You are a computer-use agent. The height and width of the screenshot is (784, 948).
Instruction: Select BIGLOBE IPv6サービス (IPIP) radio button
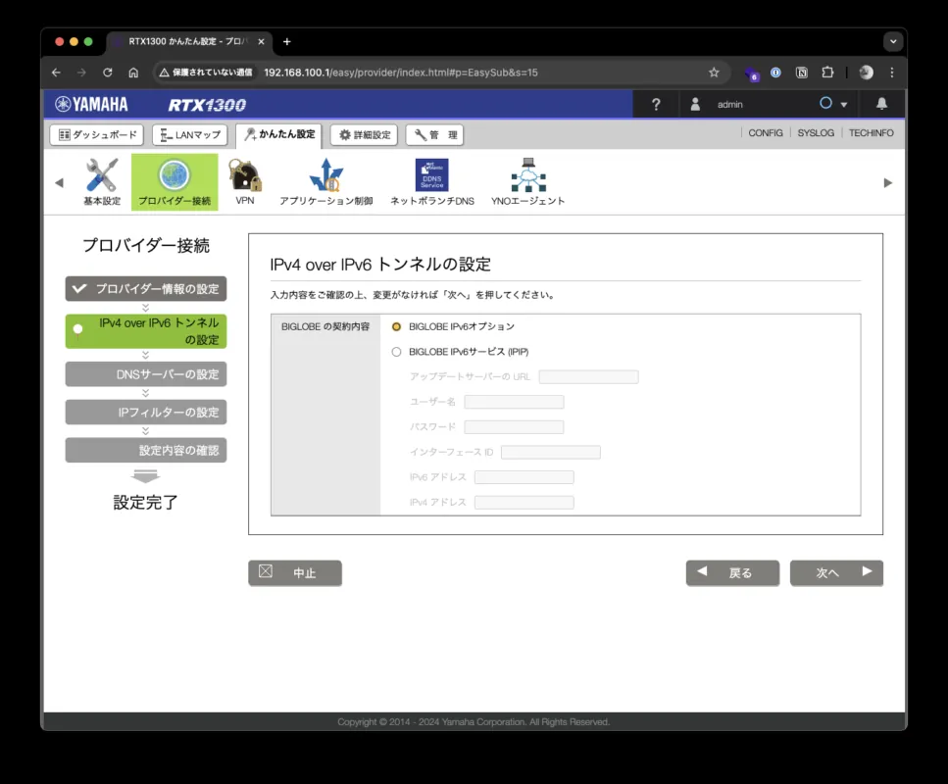tap(397, 352)
